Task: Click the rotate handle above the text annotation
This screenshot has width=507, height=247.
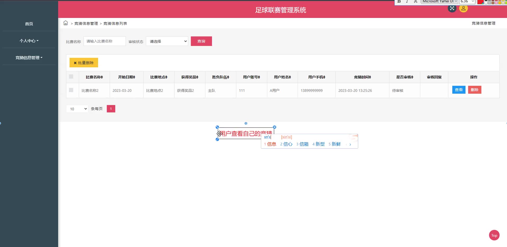Action: tap(246, 123)
